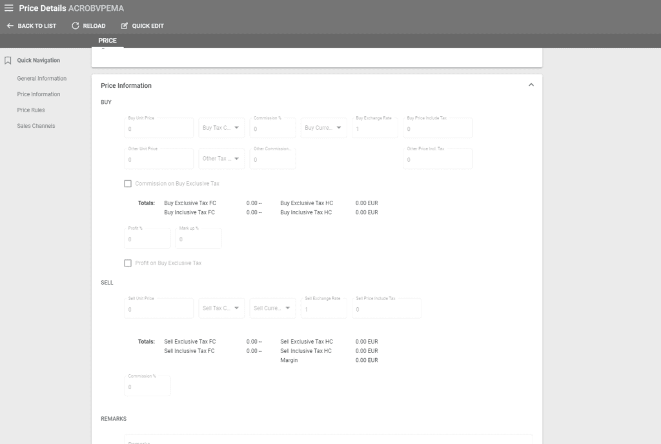Open the Buy Tax Code dropdown
The height and width of the screenshot is (444, 661).
pyautogui.click(x=222, y=128)
